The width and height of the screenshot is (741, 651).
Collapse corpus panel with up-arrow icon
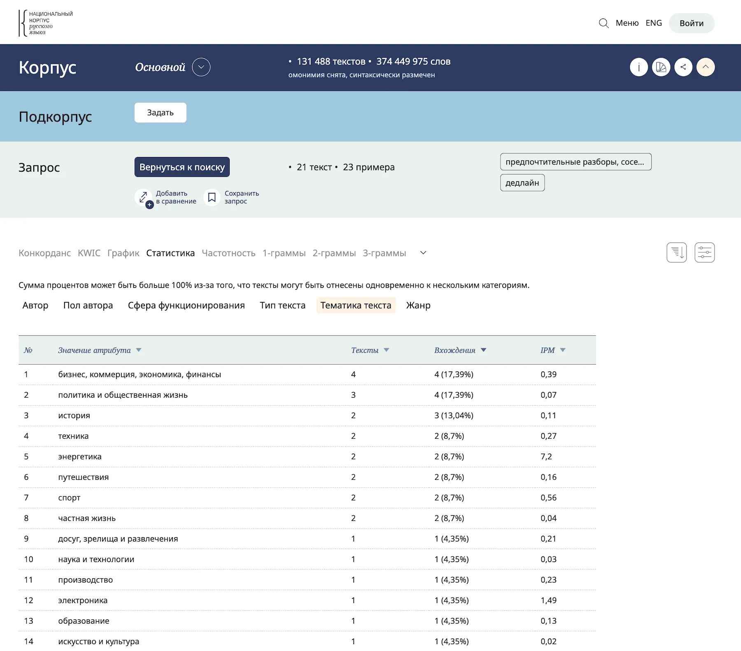coord(705,67)
